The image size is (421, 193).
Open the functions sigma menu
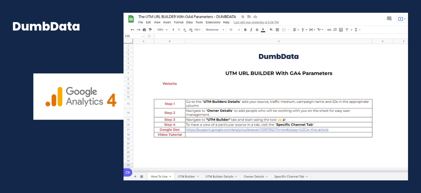click(357, 30)
